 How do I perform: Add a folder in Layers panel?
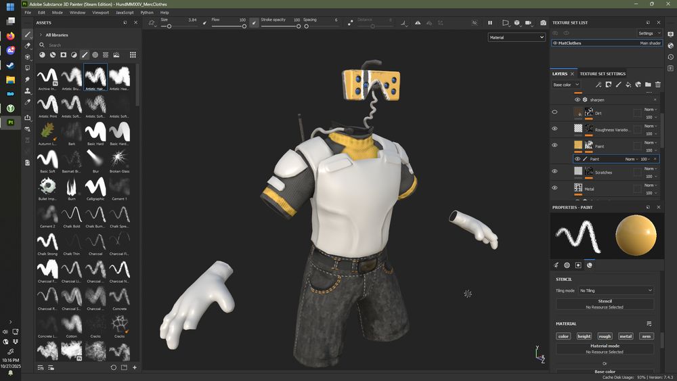(648, 85)
